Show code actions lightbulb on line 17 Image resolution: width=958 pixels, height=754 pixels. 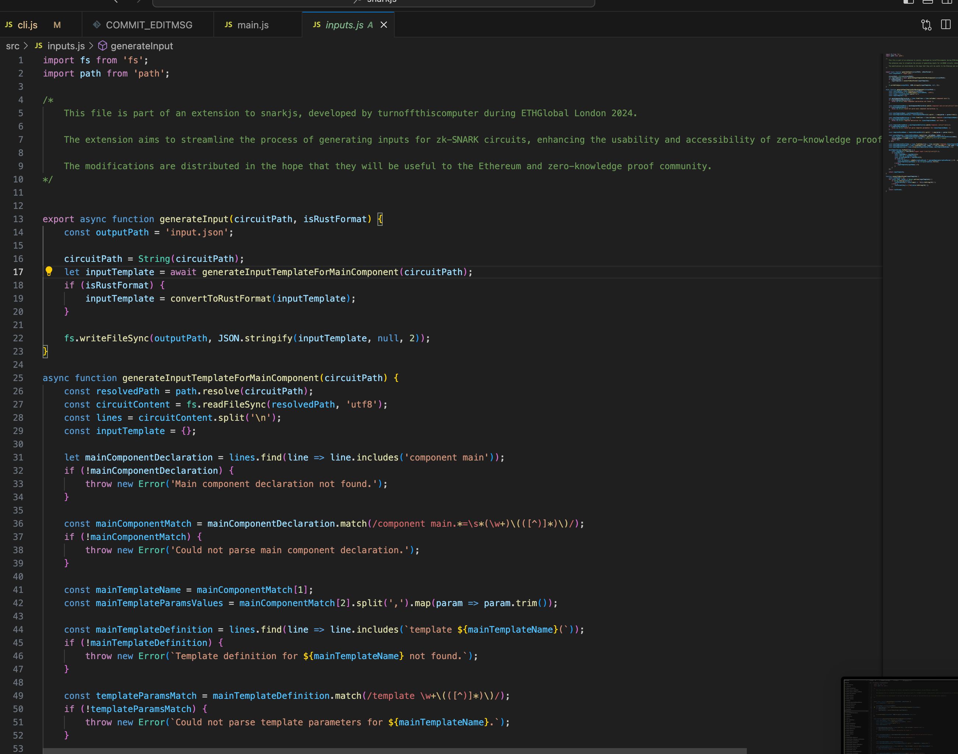49,271
